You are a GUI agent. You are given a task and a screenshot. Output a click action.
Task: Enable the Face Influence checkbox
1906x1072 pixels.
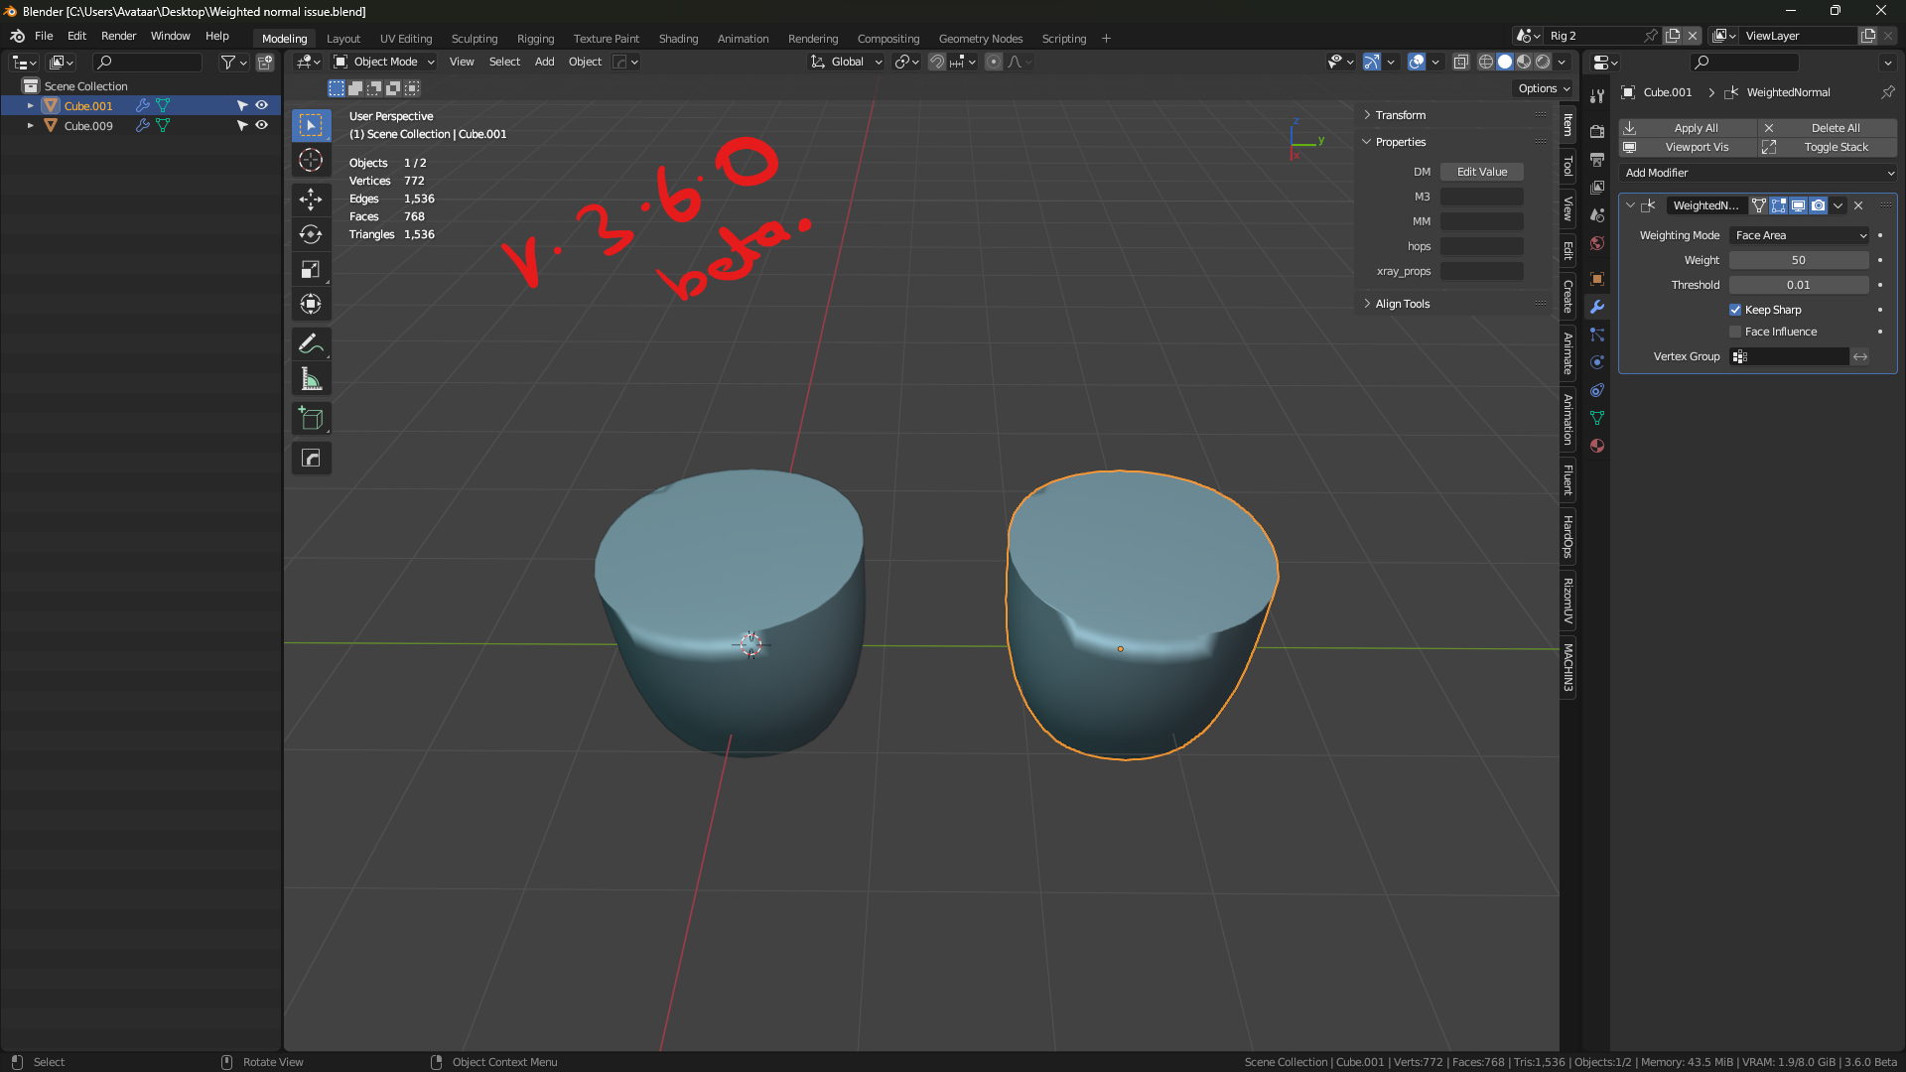coord(1735,332)
